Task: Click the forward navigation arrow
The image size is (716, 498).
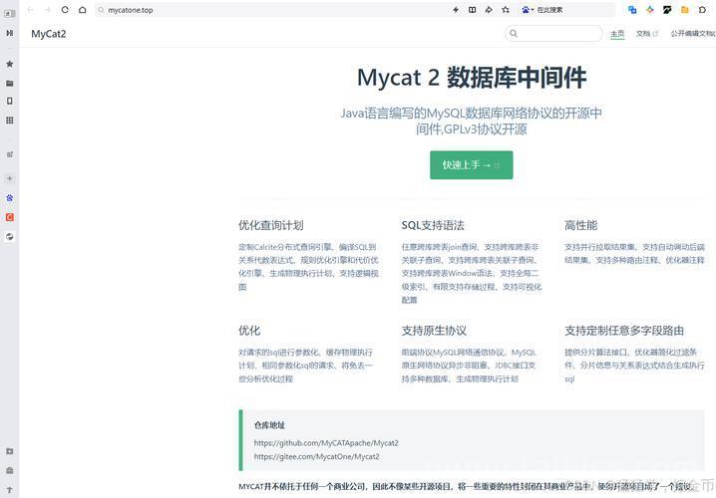Action: click(48, 10)
